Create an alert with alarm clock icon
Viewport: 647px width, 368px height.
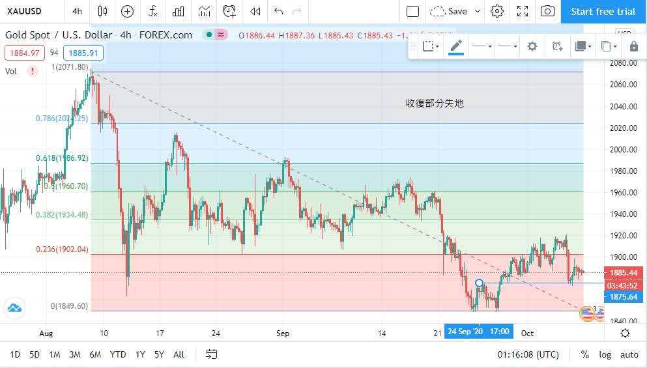pos(229,11)
